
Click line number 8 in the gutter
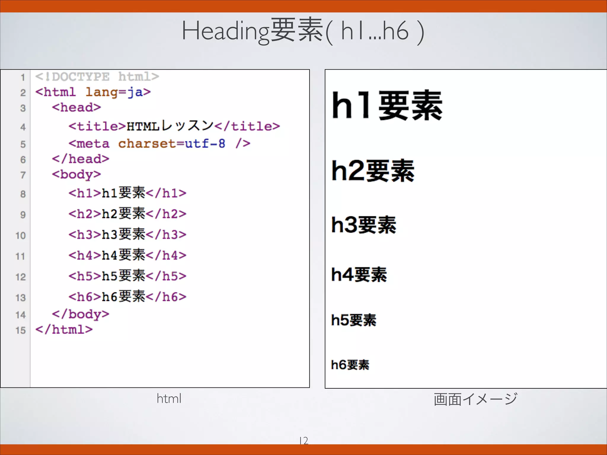23,194
